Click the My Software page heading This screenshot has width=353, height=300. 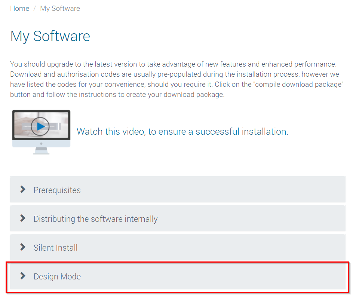click(x=50, y=36)
